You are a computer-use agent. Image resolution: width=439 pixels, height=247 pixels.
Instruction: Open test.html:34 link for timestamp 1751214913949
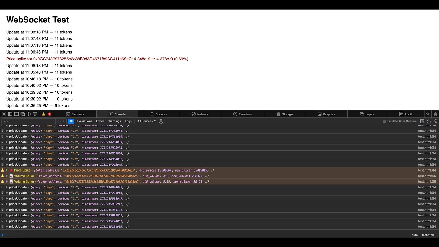[427, 165]
